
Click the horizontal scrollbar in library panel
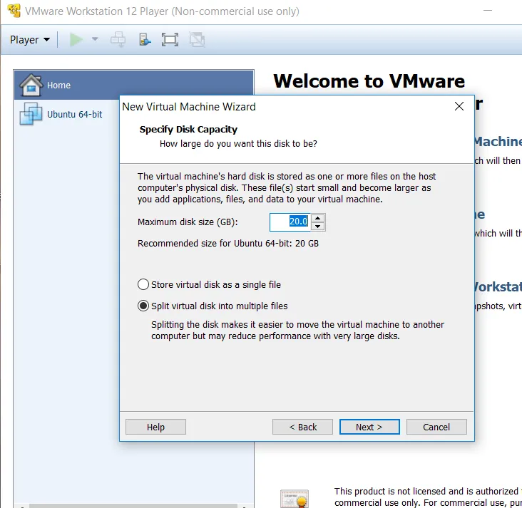[133, 506]
